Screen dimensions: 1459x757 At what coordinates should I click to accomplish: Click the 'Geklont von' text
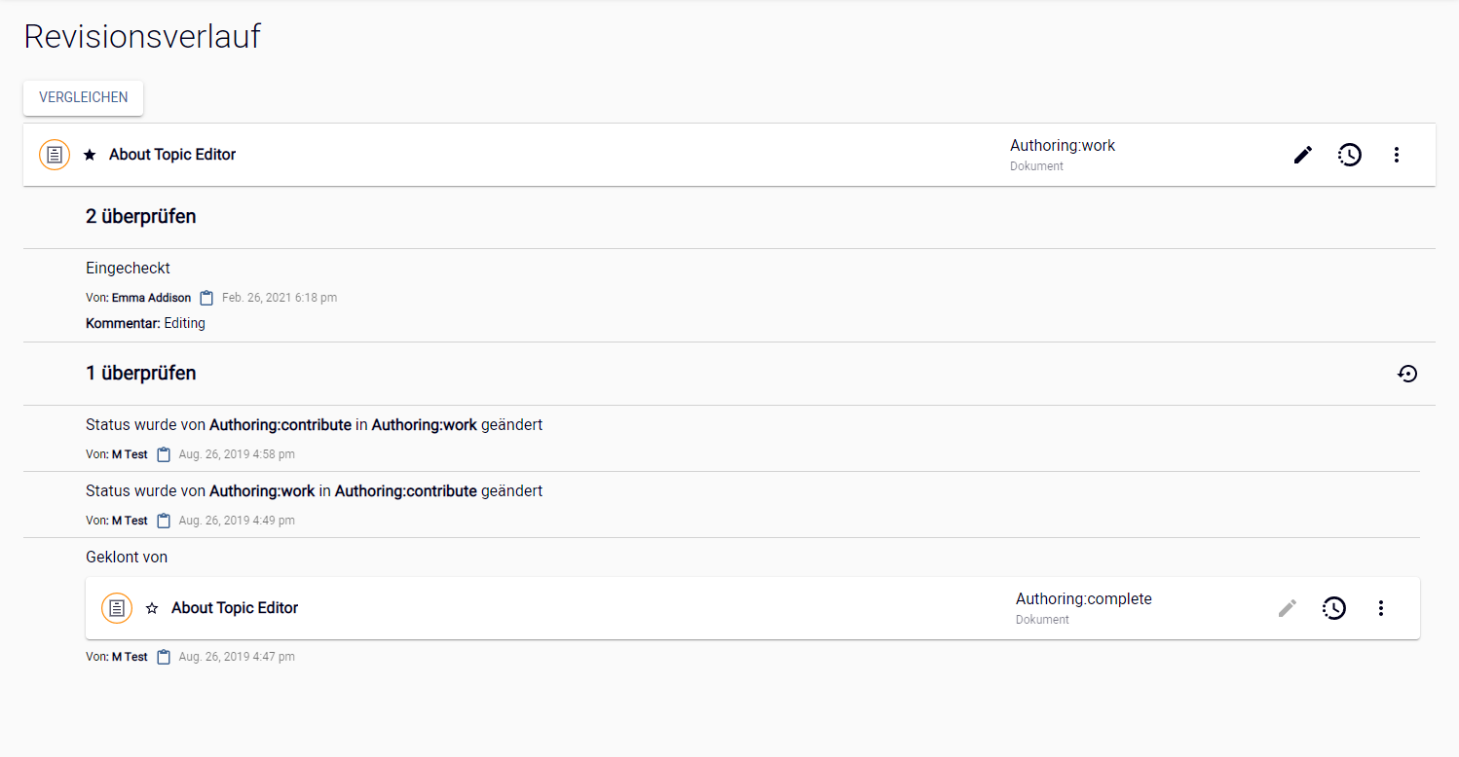127,558
